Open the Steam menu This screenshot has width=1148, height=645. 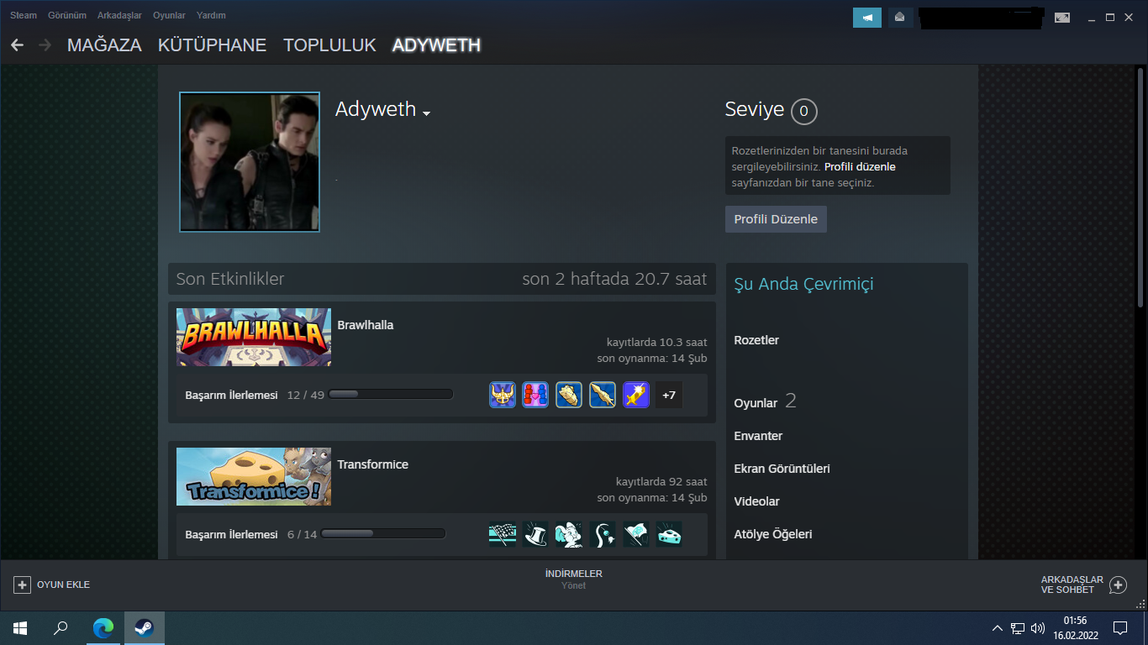click(x=24, y=15)
